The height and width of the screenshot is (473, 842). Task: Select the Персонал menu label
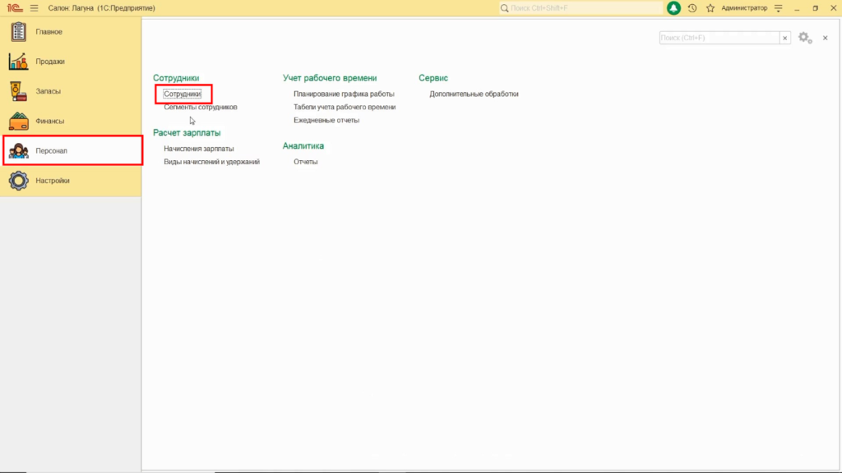tap(51, 151)
